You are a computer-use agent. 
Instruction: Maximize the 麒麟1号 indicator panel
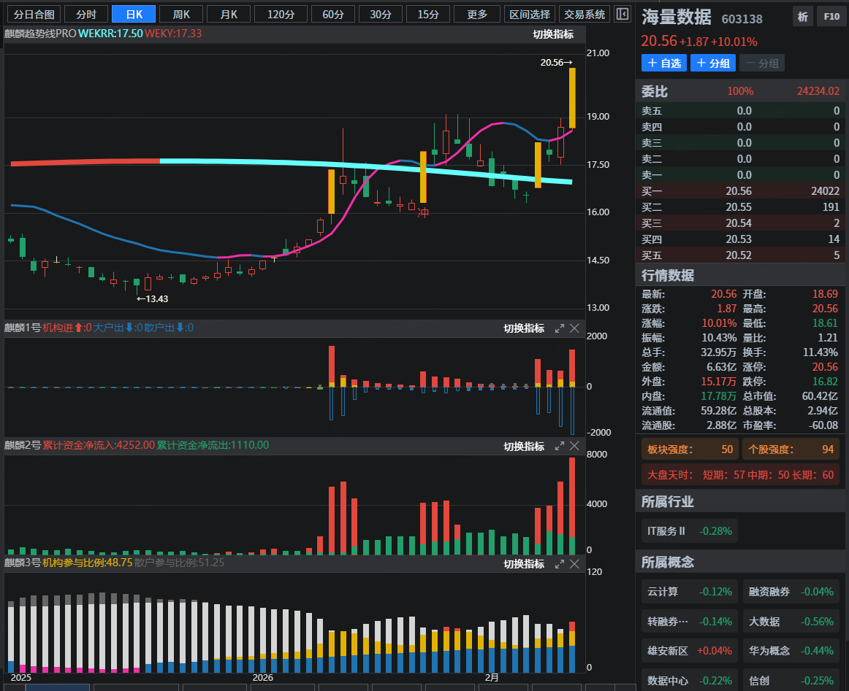560,328
